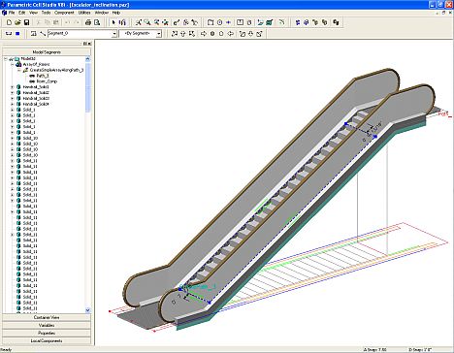This screenshot has height=353, width=454.
Task: Click the right-pointing arrow view icon
Action: (204, 33)
